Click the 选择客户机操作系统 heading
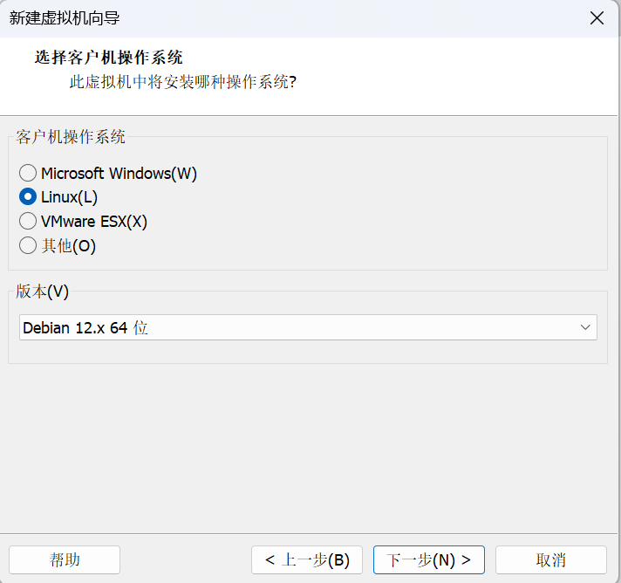This screenshot has width=621, height=583. pos(108,58)
